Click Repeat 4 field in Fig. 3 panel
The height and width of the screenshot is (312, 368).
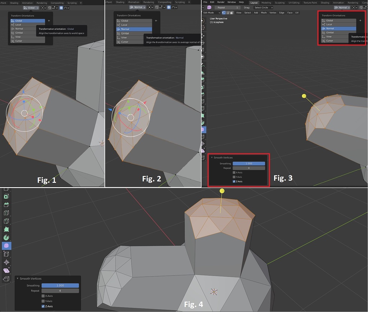(x=249, y=168)
